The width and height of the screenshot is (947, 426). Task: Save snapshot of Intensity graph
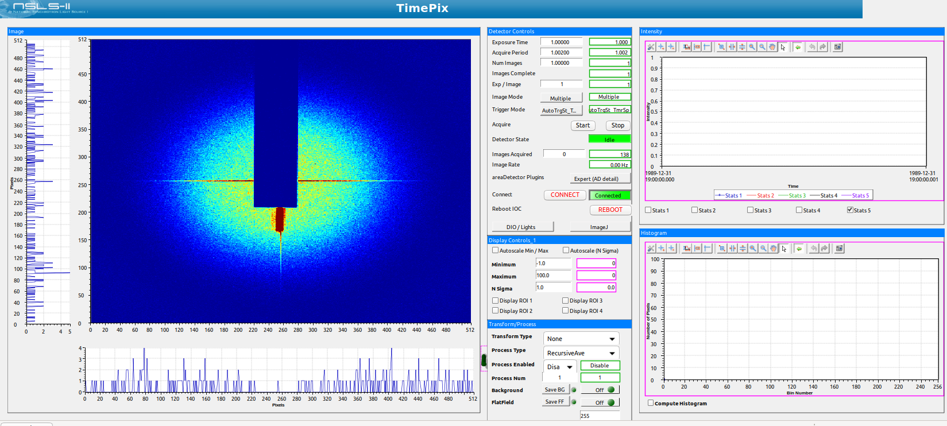[838, 47]
